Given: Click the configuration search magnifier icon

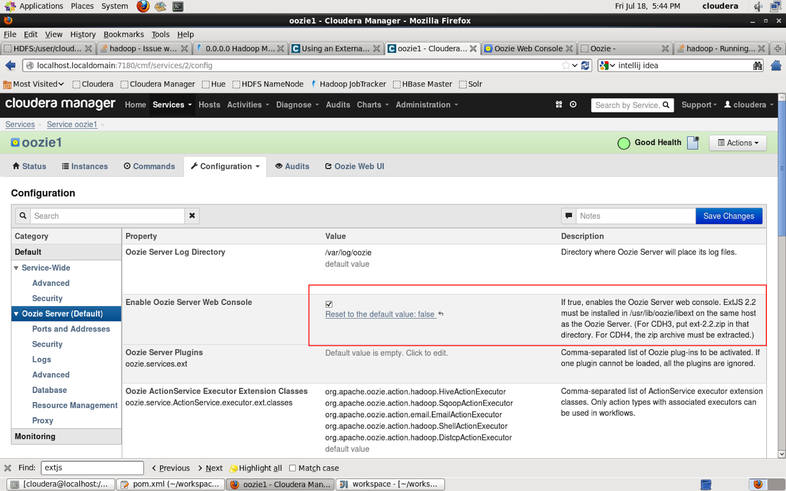Looking at the screenshot, I should (23, 216).
